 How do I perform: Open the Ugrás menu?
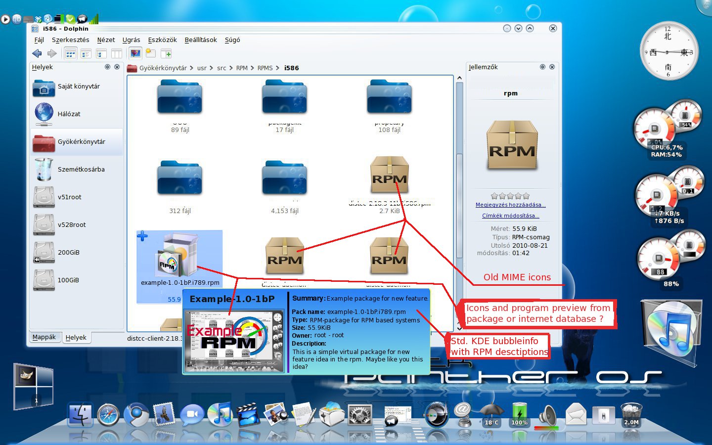(x=131, y=40)
